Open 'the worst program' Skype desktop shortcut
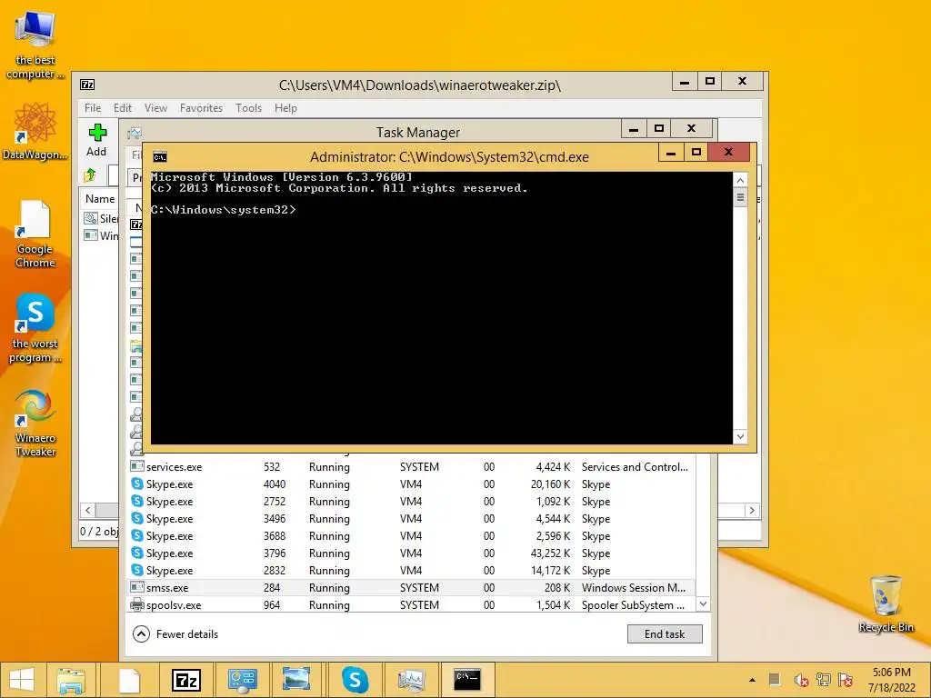Viewport: 931px width, 698px height. pyautogui.click(x=35, y=328)
